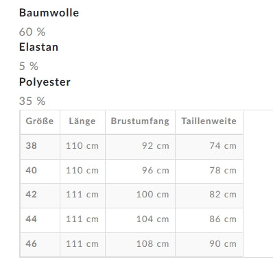The height and width of the screenshot is (279, 273).
Task: Click the Länge column header
Action: (x=82, y=121)
